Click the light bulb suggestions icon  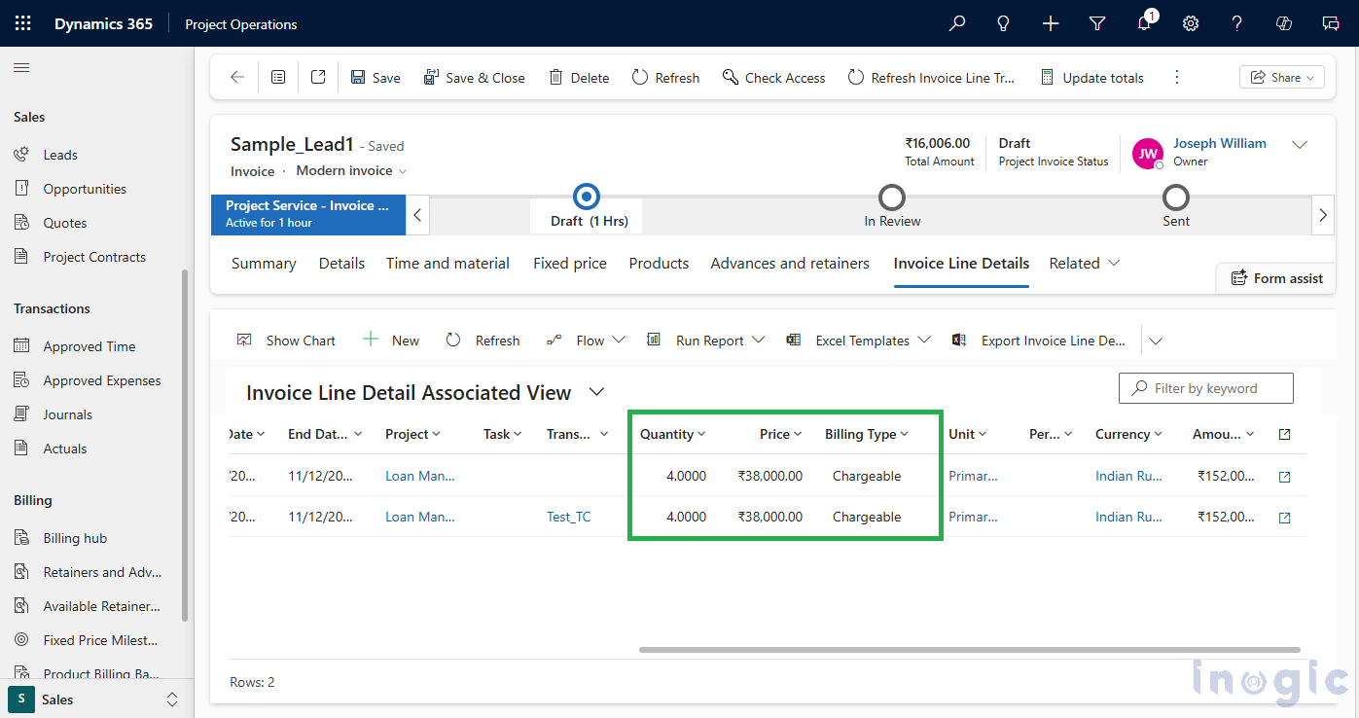(1003, 23)
